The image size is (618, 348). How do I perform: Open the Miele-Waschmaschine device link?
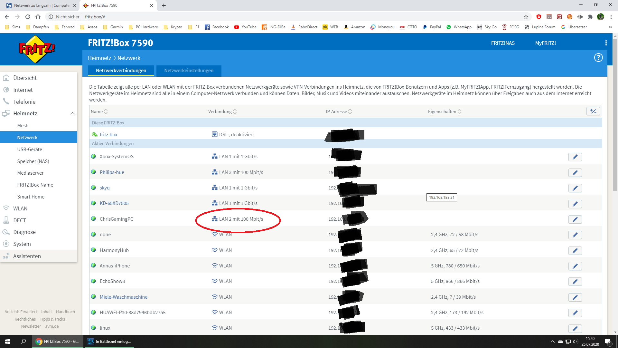coord(123,297)
